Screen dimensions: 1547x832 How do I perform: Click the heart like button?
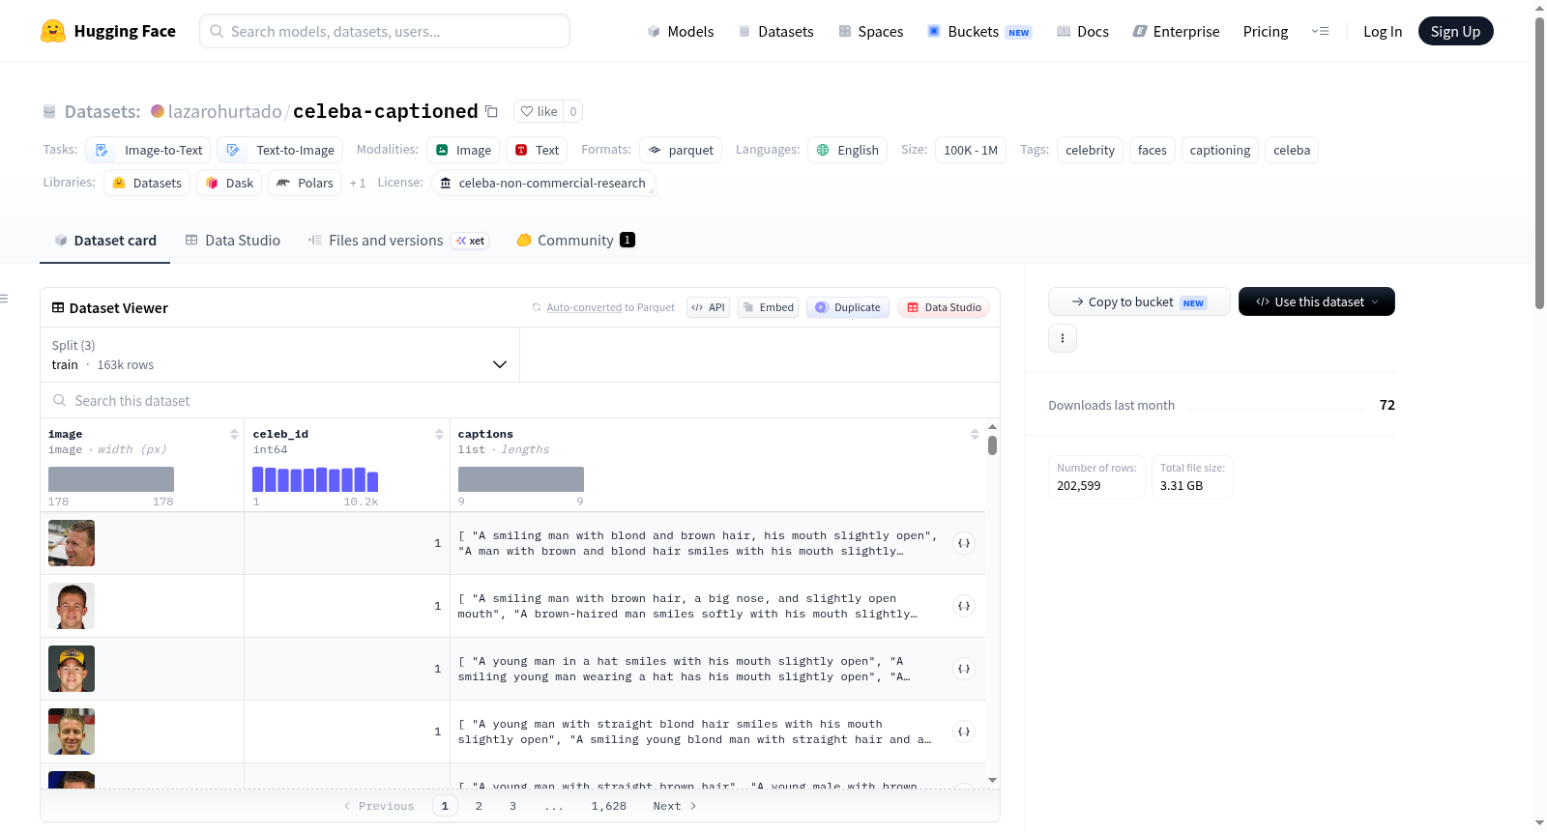click(x=539, y=111)
